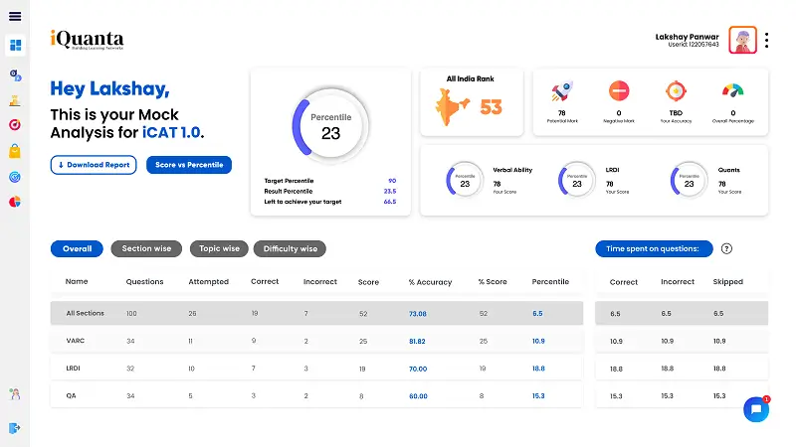Click the main Percentile 23 circular gauge
Image resolution: width=796 pixels, height=447 pixels.
click(330, 126)
